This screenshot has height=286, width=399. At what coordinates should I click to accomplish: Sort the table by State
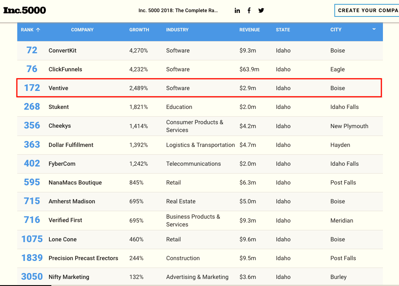(x=283, y=30)
